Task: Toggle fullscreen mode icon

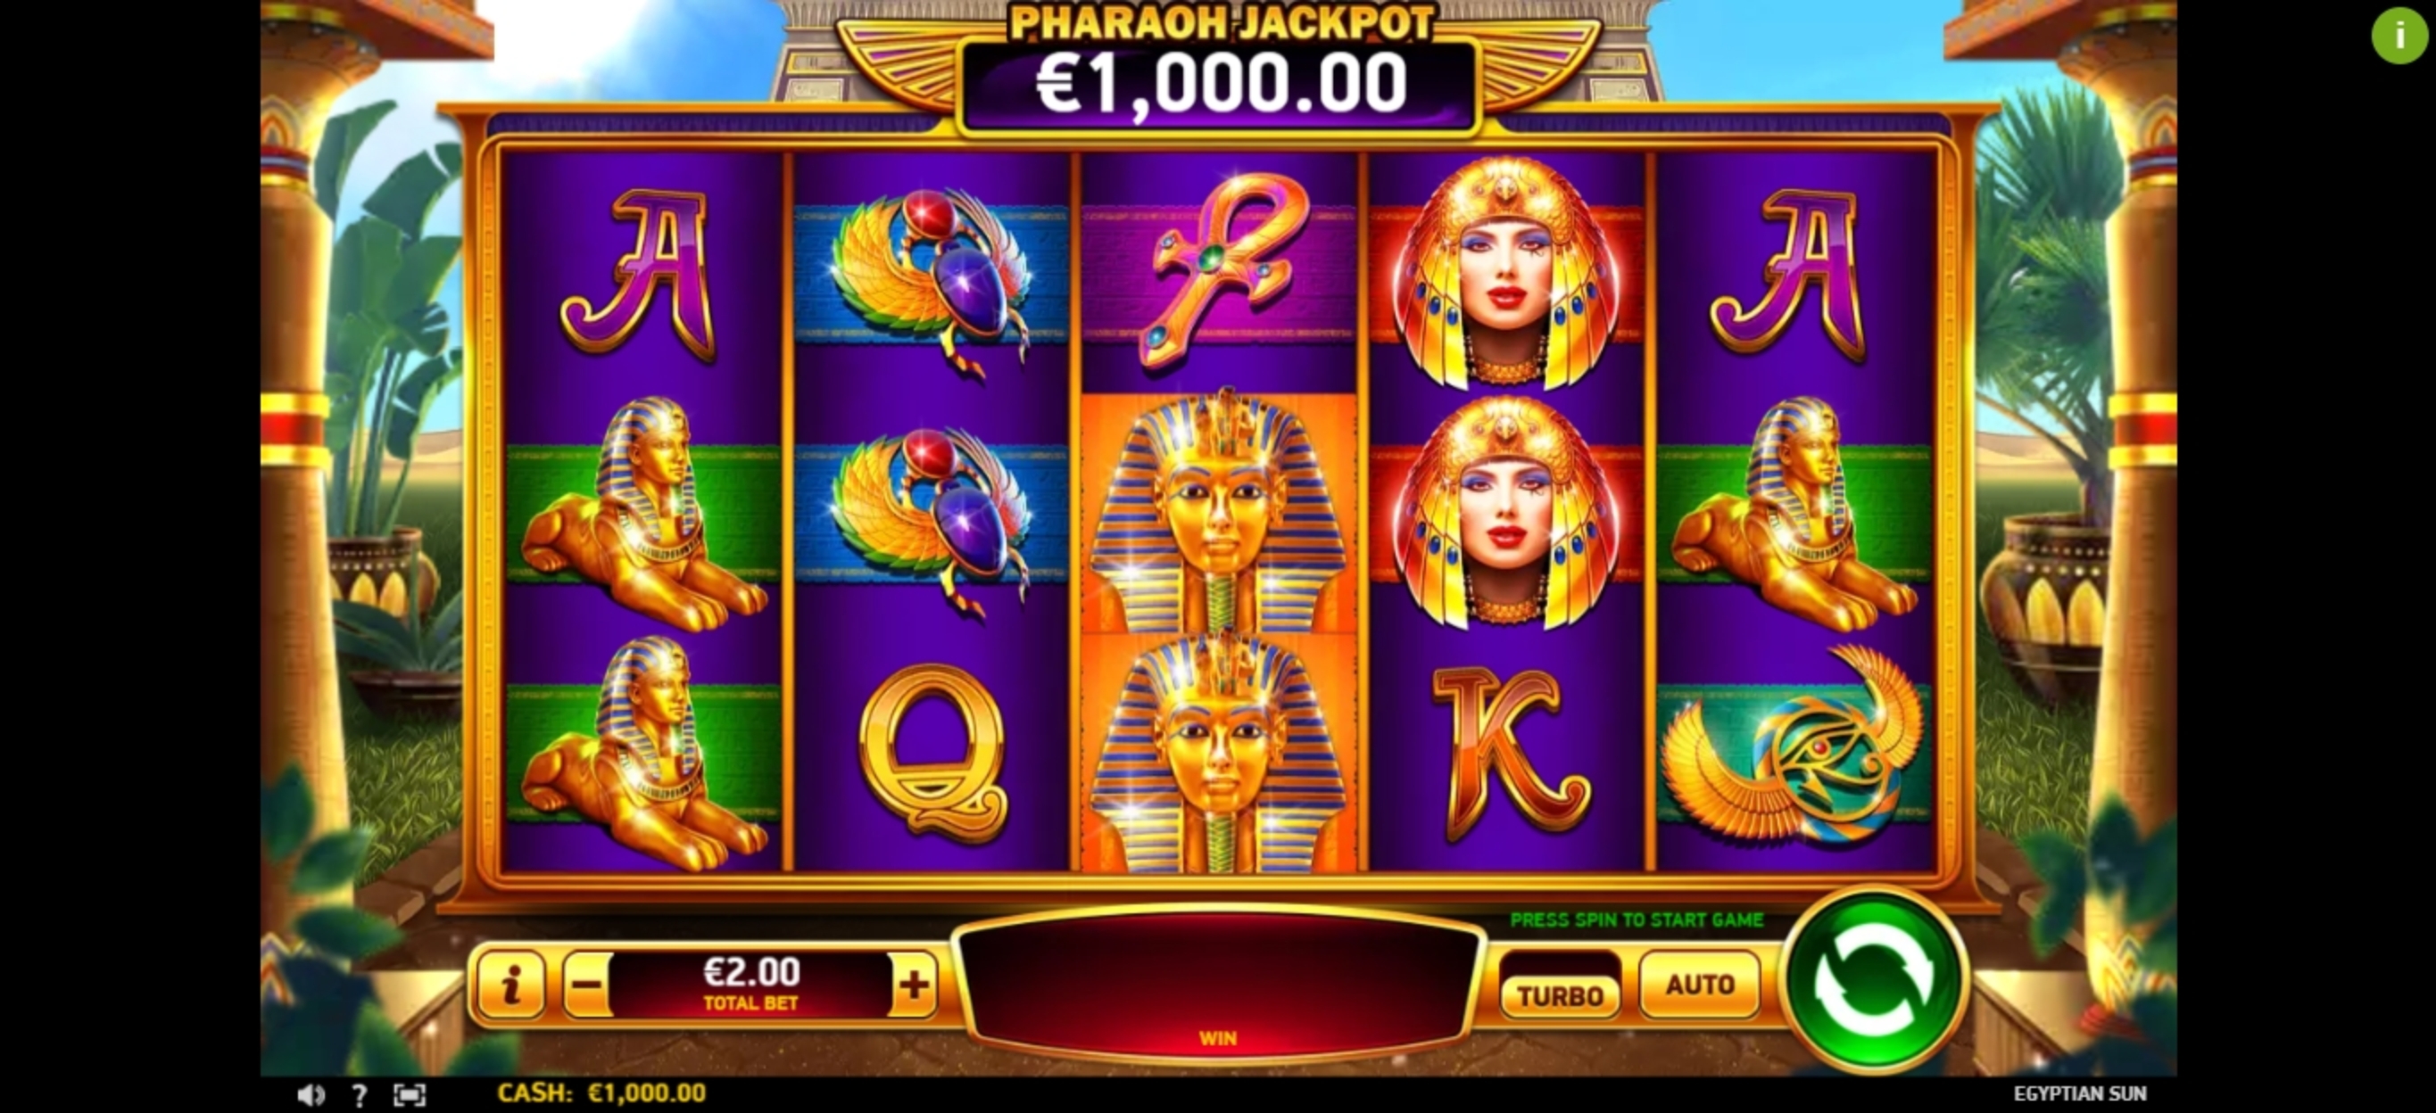Action: point(410,1095)
